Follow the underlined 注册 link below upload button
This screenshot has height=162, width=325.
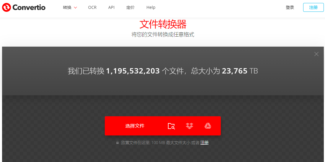click(x=204, y=143)
